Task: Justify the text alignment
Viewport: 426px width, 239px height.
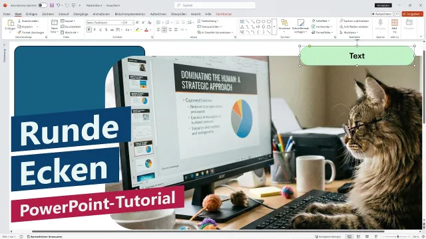Action: tap(176, 29)
